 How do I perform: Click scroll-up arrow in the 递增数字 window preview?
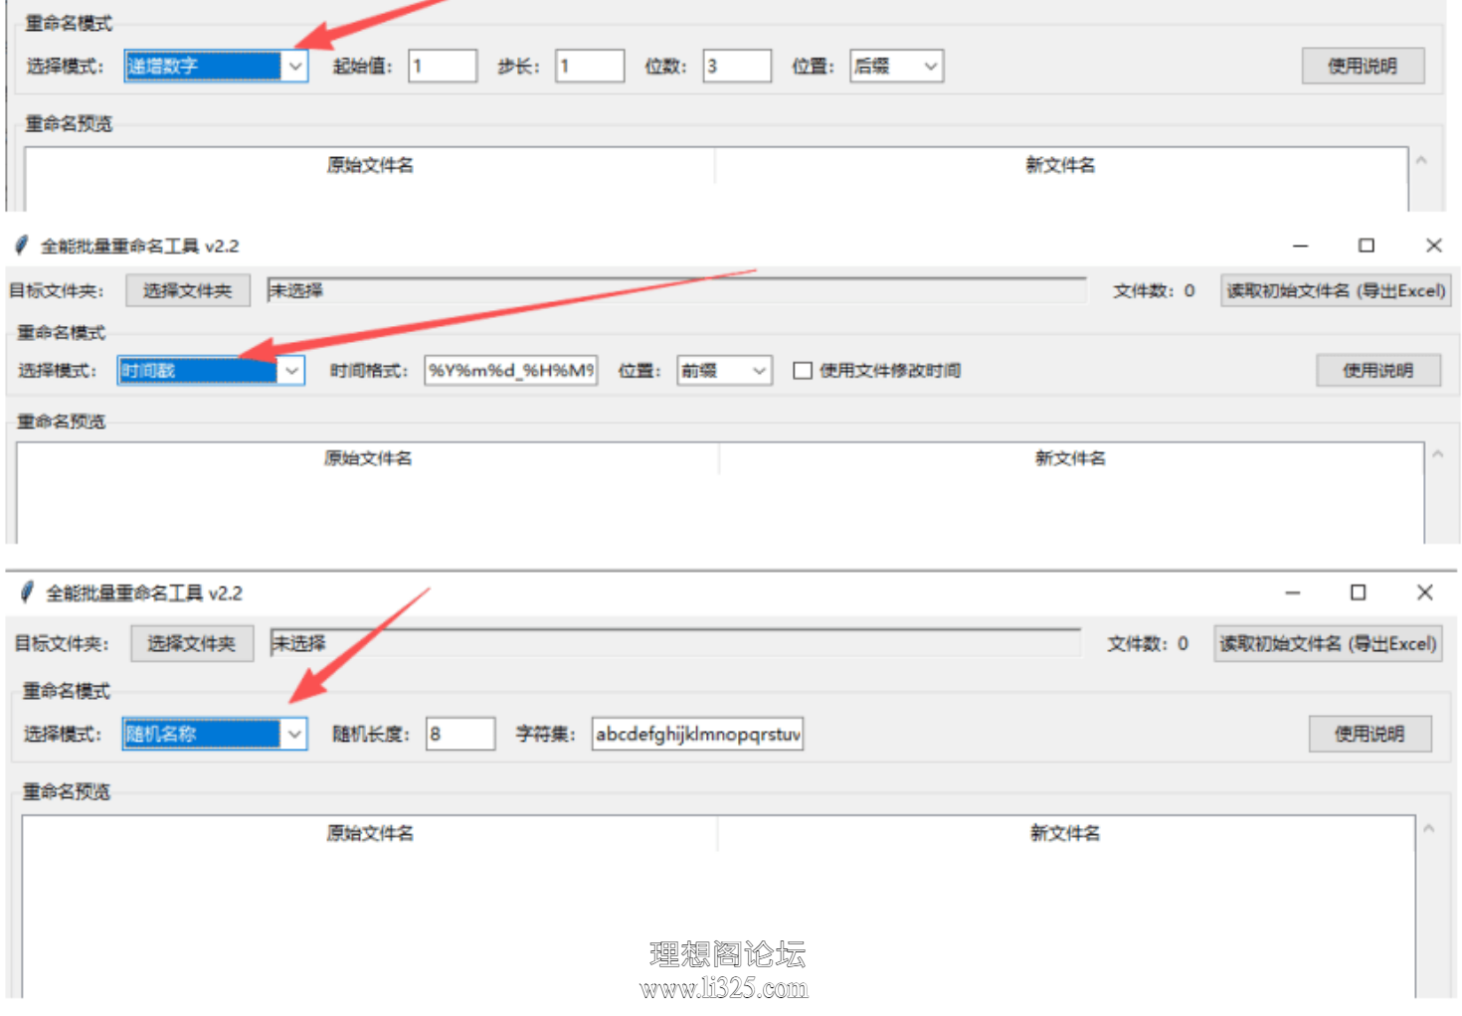[x=1421, y=160]
